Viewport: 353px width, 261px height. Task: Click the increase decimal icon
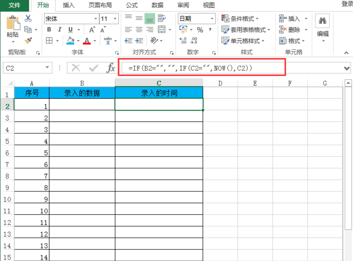click(182, 40)
